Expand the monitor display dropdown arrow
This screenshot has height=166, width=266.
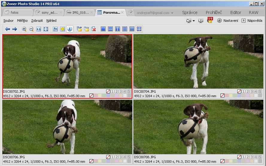194,21
